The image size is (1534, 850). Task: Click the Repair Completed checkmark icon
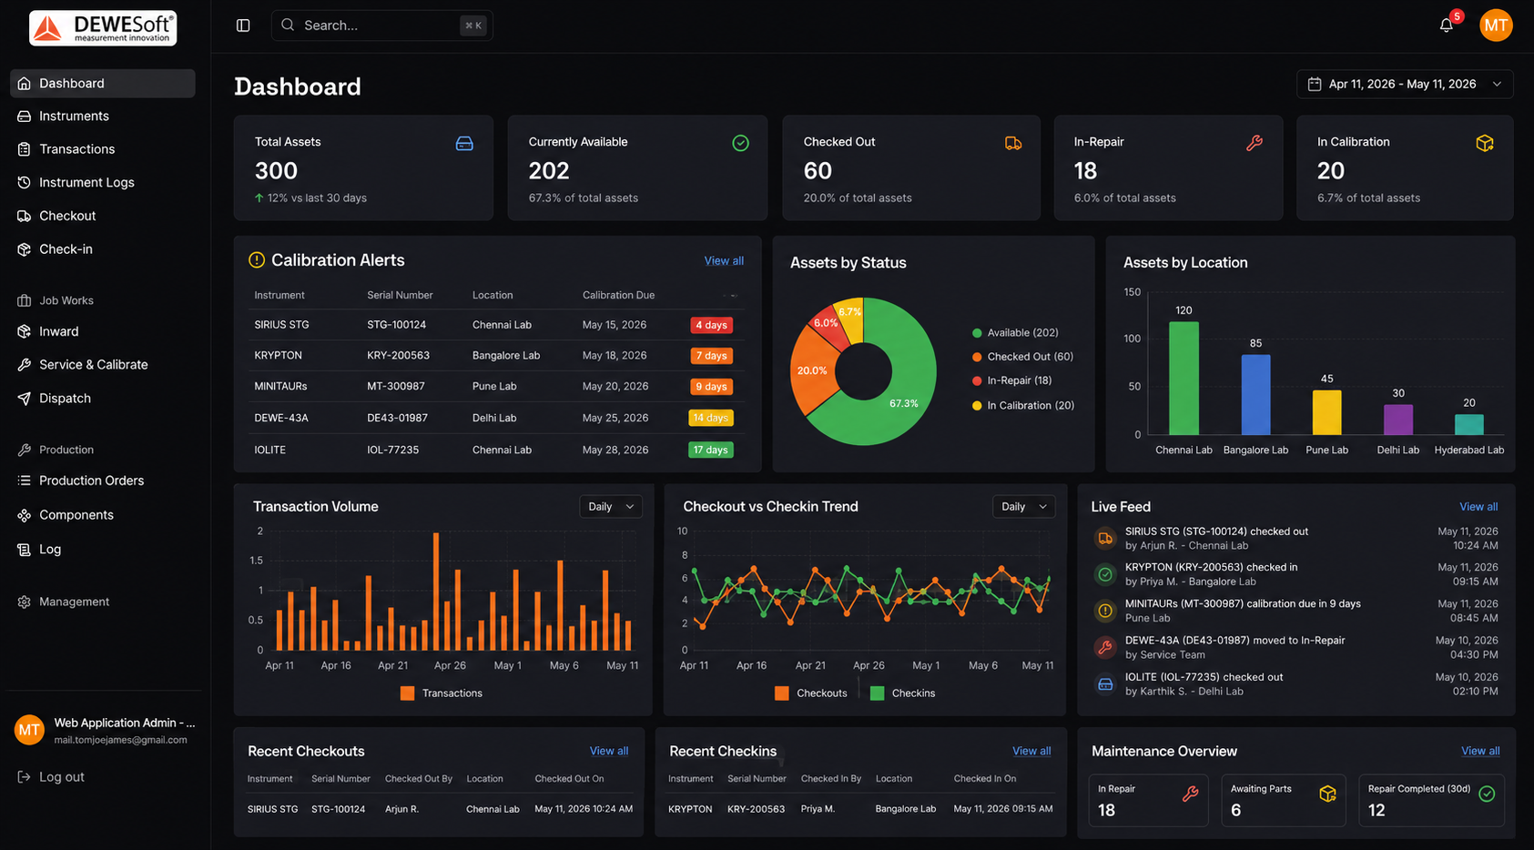click(1487, 794)
